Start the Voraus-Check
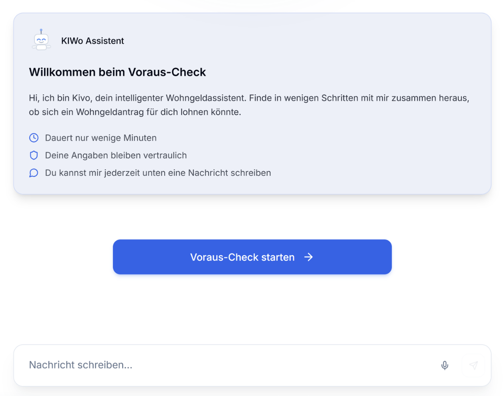503x396 pixels. [252, 257]
